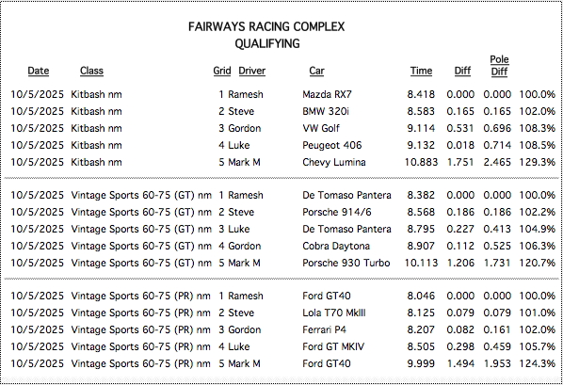Click the Date column header
Image resolution: width=563 pixels, height=385 pixels.
click(39, 71)
